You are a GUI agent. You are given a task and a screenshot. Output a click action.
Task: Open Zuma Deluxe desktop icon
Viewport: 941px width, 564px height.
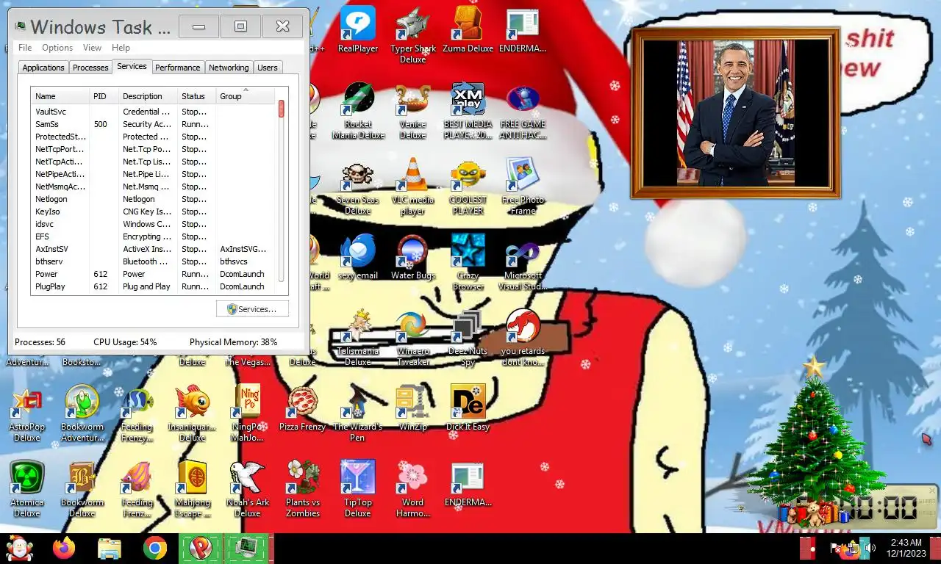468,30
